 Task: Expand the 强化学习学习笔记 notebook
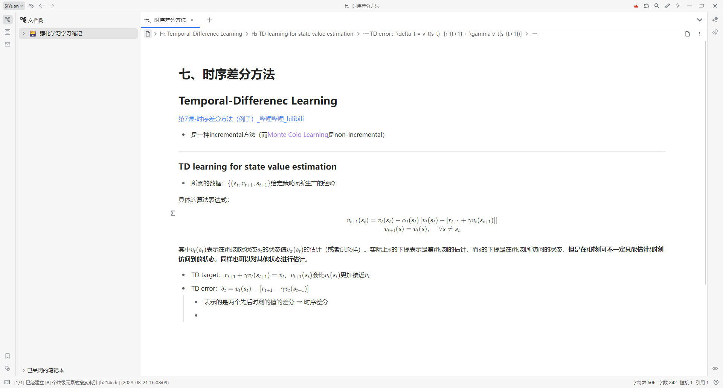(x=23, y=33)
